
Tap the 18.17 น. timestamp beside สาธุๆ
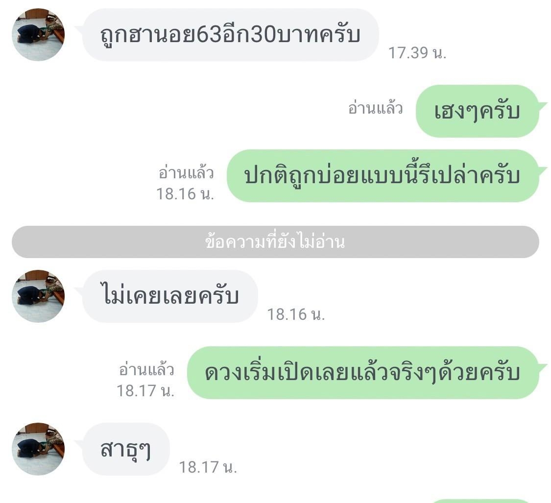click(x=208, y=468)
